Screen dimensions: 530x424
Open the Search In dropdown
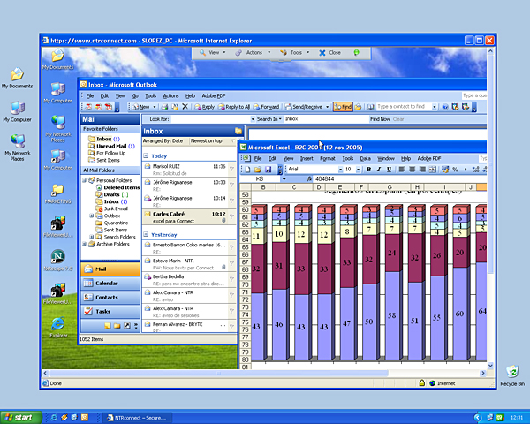279,118
